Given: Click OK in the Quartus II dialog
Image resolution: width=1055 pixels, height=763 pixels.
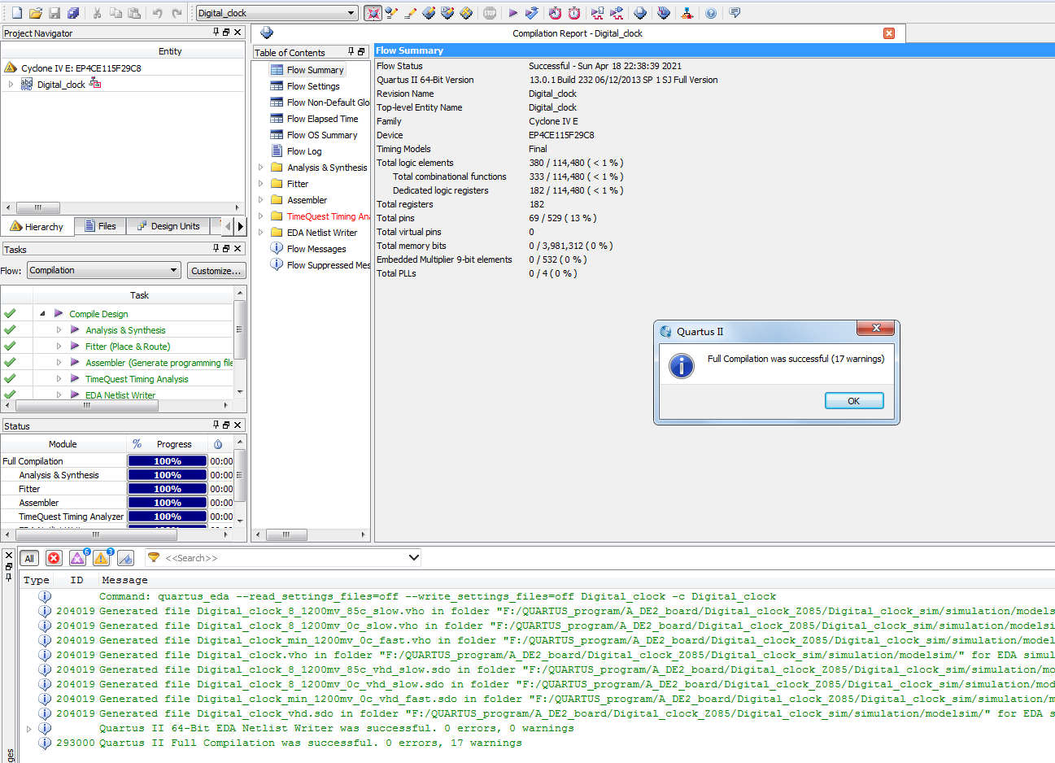Looking at the screenshot, I should pyautogui.click(x=853, y=401).
